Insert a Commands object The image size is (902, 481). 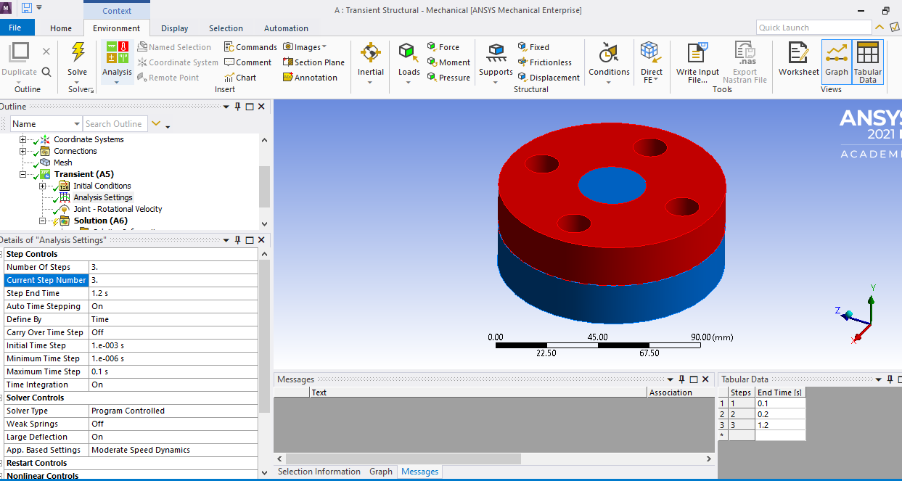click(x=250, y=47)
